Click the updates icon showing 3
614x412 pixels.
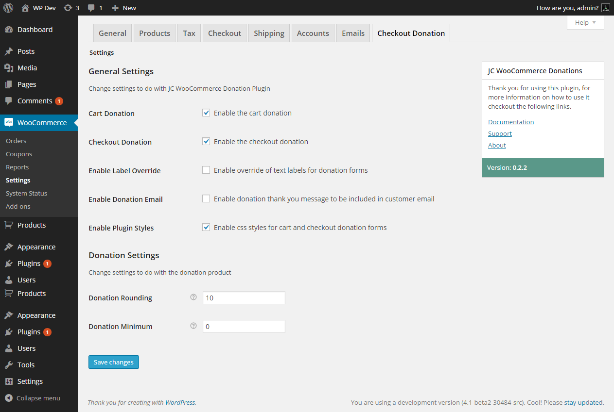coord(68,8)
